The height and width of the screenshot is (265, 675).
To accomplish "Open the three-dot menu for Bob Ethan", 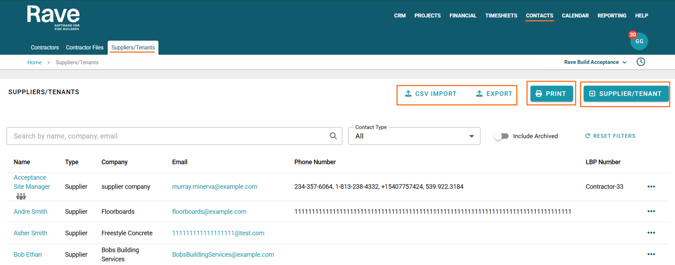I will pos(651,254).
